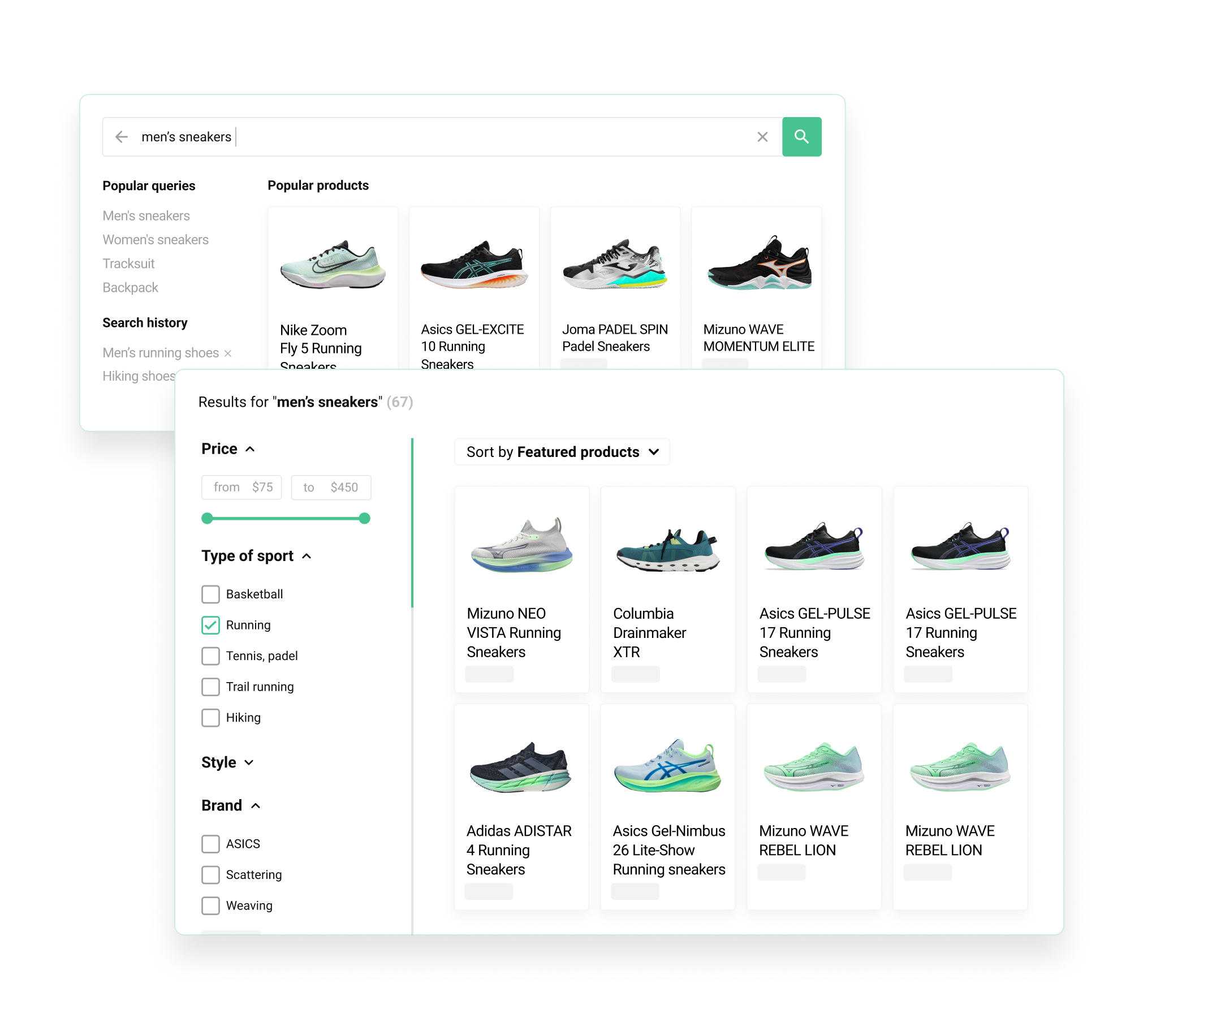This screenshot has width=1225, height=1018.
Task: Click the vertical filter panel scrollbar
Action: click(413, 524)
